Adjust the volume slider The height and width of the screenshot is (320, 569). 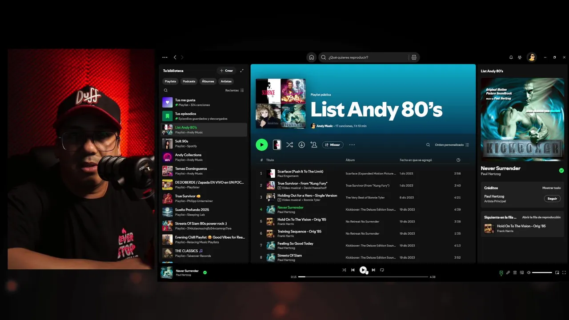pos(542,272)
